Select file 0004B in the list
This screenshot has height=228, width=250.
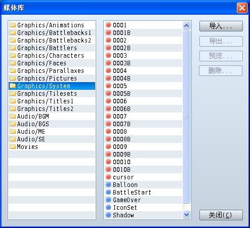(x=143, y=78)
